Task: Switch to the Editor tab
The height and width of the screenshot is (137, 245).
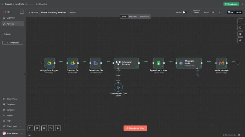Action: coord(124,16)
